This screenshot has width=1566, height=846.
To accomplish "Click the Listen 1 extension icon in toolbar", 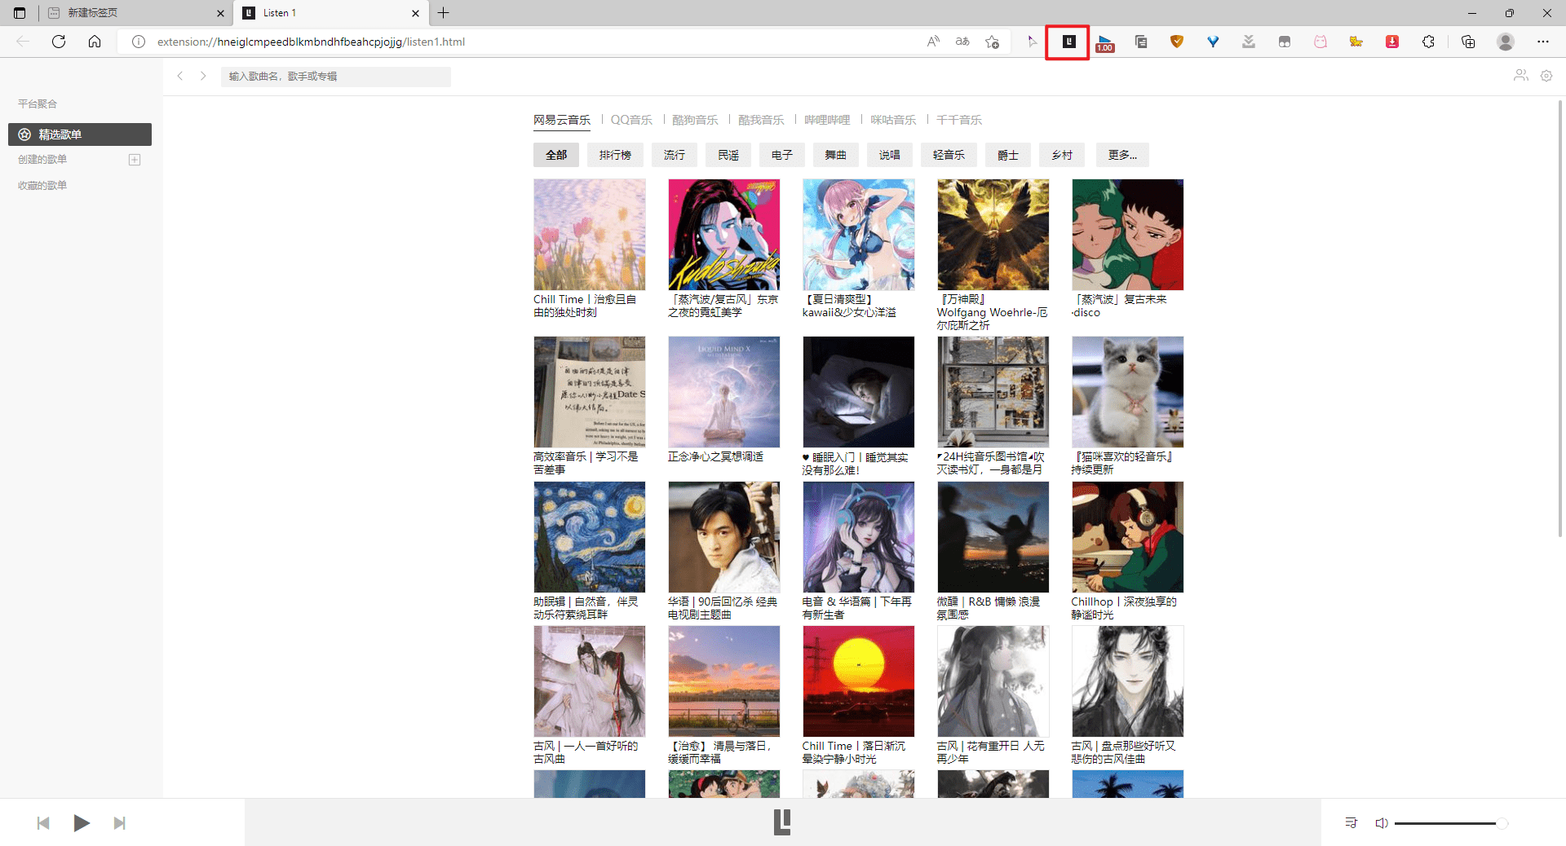I will coord(1068,42).
